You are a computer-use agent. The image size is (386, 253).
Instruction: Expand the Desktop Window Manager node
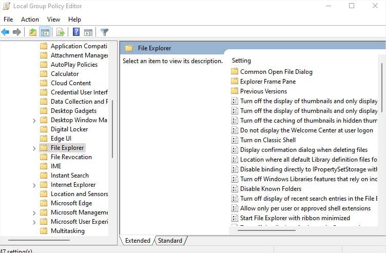tap(34, 121)
